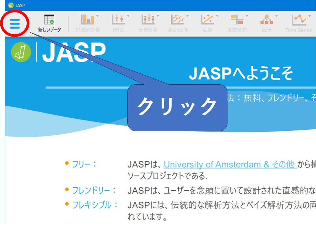Click the フリー： bullet label
Image resolution: width=316 pixels, height=237 pixels.
85,164
